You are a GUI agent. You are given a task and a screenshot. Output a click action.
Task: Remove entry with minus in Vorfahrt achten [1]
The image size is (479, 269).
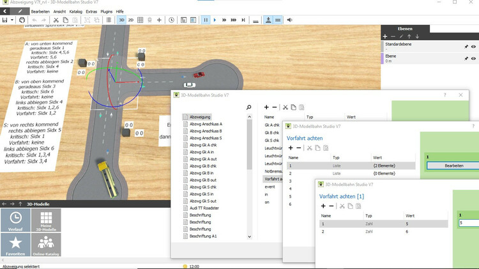click(331, 206)
